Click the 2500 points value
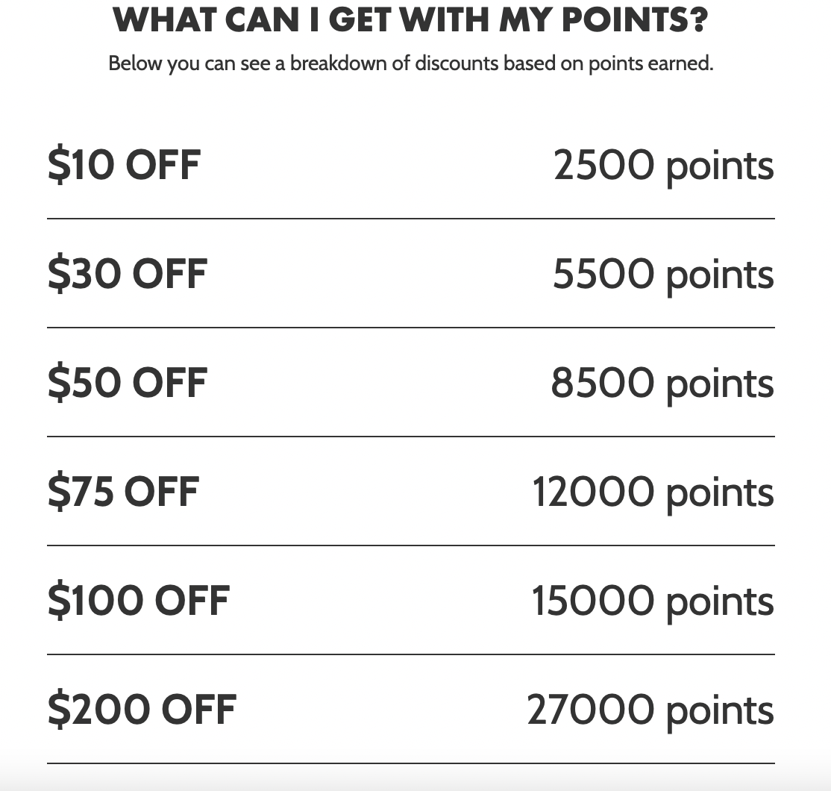Image resolution: width=831 pixels, height=791 pixels. [663, 165]
